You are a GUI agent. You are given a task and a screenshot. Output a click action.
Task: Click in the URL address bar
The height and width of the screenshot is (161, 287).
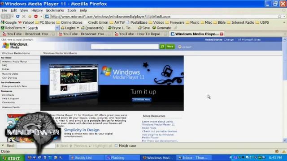point(163,17)
